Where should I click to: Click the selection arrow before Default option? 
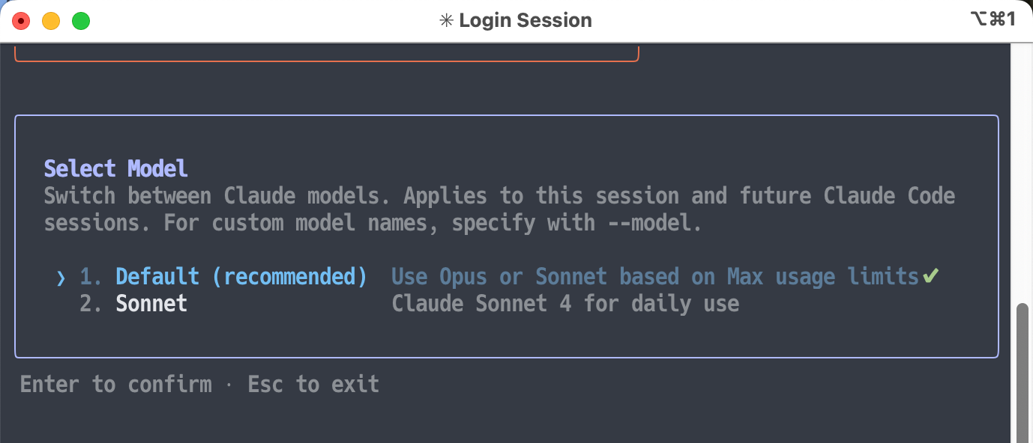[x=61, y=278]
